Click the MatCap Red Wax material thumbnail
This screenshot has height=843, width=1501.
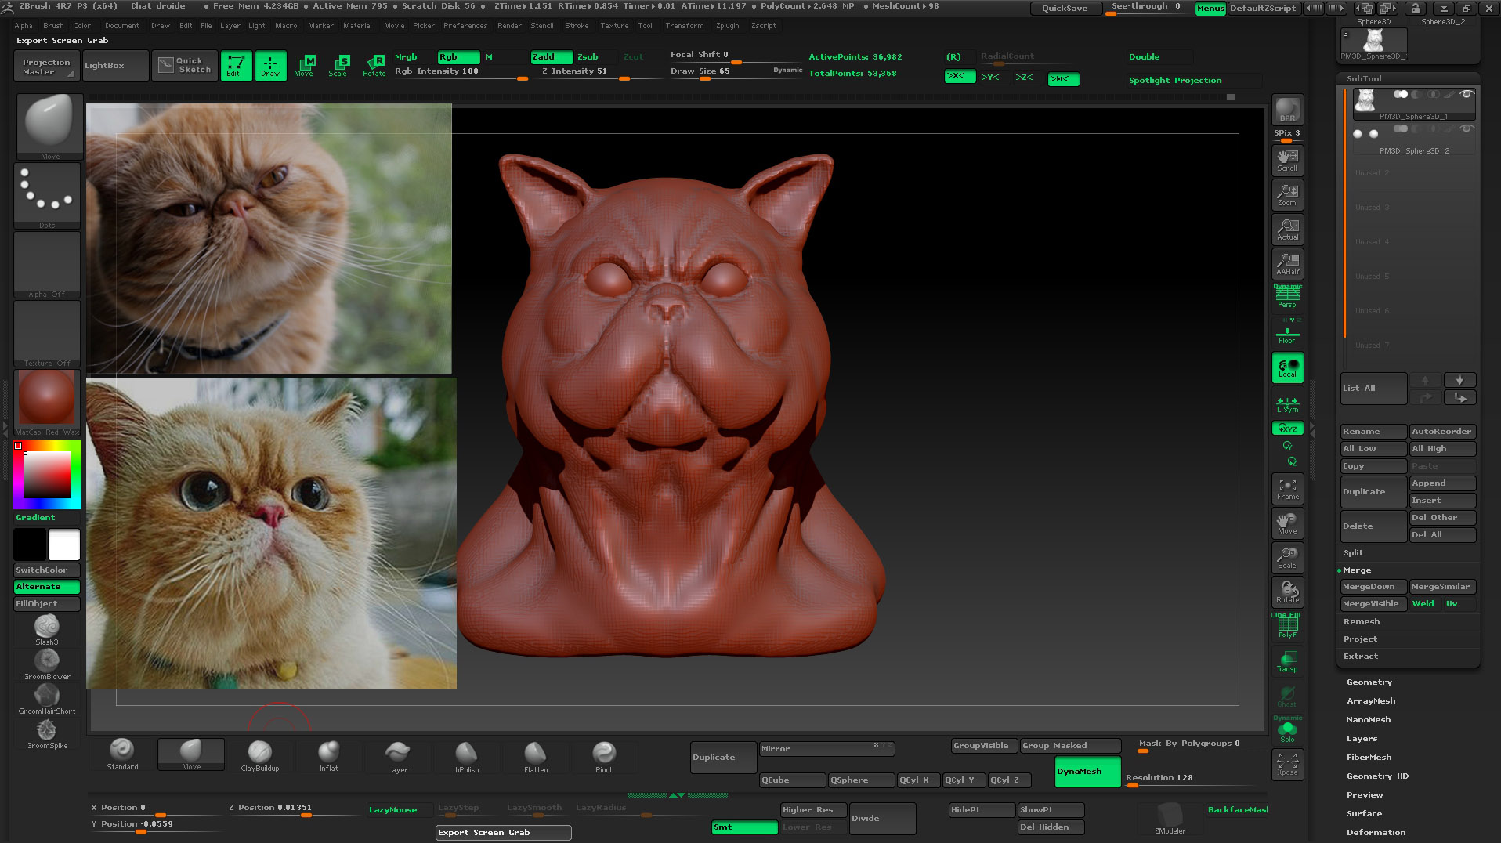click(47, 402)
